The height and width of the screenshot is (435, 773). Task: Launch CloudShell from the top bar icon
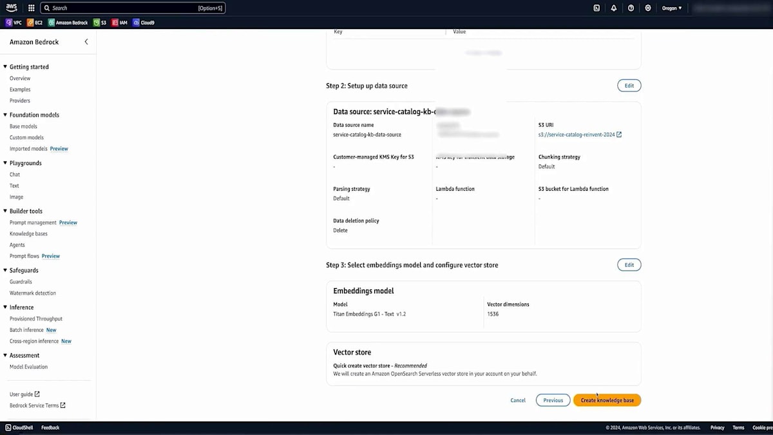596,8
